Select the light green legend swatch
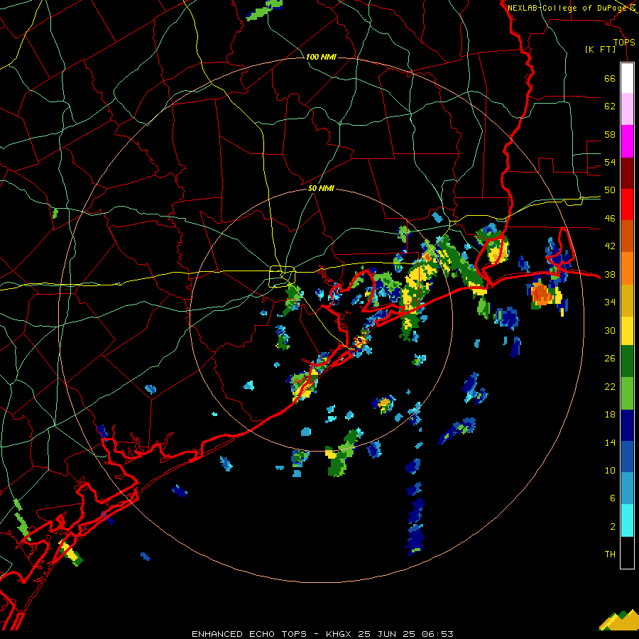The height and width of the screenshot is (639, 639). coord(627,393)
